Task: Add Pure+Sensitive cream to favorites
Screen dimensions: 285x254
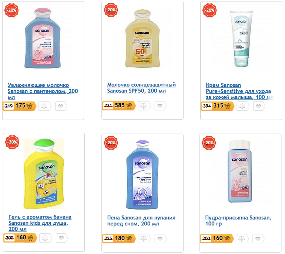Action: [x=259, y=106]
